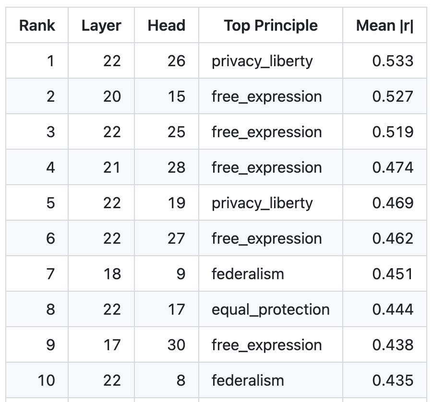Select the equal_protection principle cell
This screenshot has width=433, height=402.
tap(270, 309)
